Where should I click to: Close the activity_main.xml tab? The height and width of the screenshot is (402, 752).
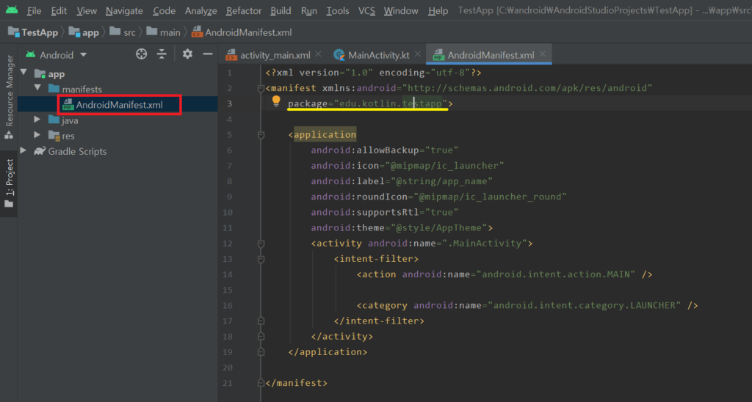(x=319, y=55)
